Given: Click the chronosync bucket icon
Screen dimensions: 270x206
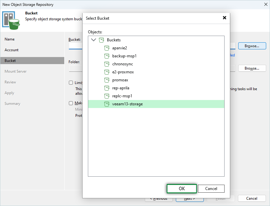Looking at the screenshot, I should pyautogui.click(x=107, y=64).
